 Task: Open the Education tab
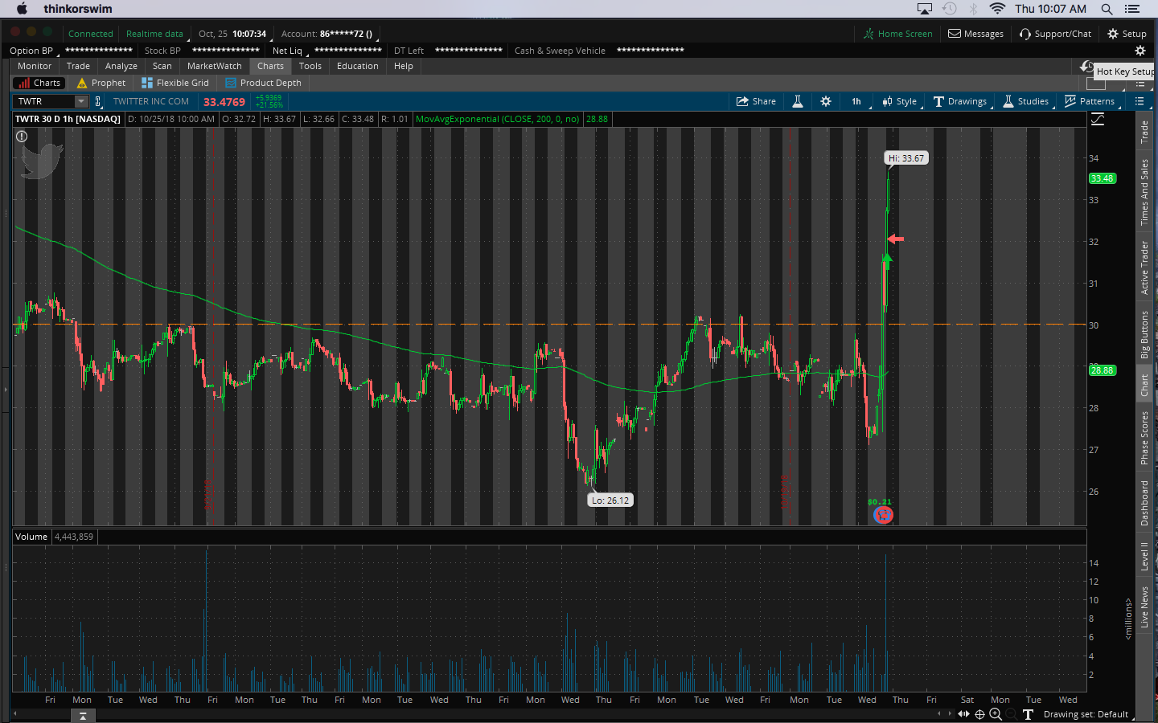pos(358,66)
